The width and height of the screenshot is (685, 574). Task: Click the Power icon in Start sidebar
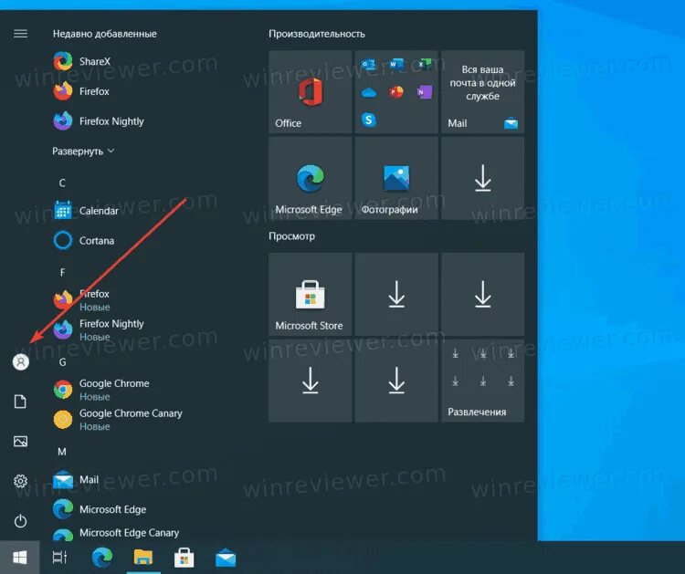point(20,521)
